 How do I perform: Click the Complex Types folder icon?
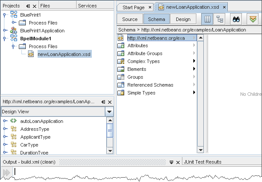[x=121, y=61]
